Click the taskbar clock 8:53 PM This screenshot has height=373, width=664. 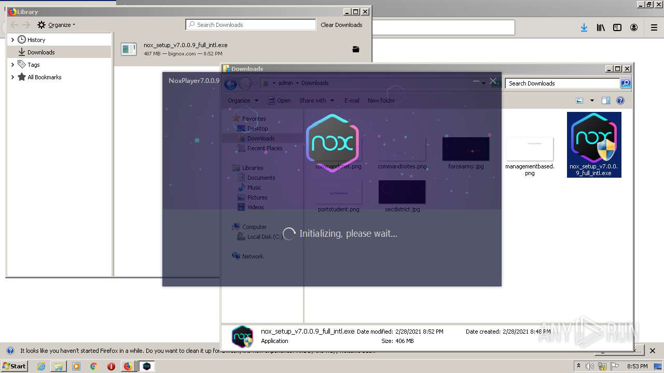click(x=637, y=366)
